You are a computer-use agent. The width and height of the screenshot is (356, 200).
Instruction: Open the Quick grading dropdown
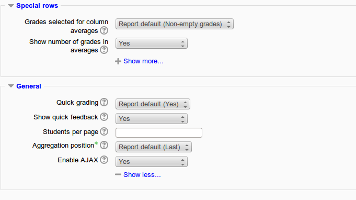(x=153, y=104)
